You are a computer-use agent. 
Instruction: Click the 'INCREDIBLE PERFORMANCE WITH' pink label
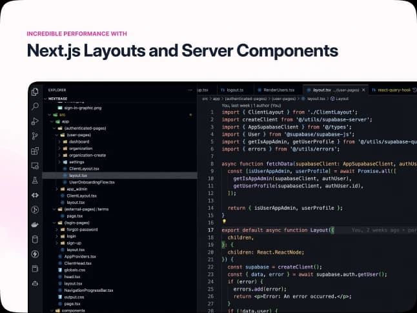pyautogui.click(x=77, y=34)
